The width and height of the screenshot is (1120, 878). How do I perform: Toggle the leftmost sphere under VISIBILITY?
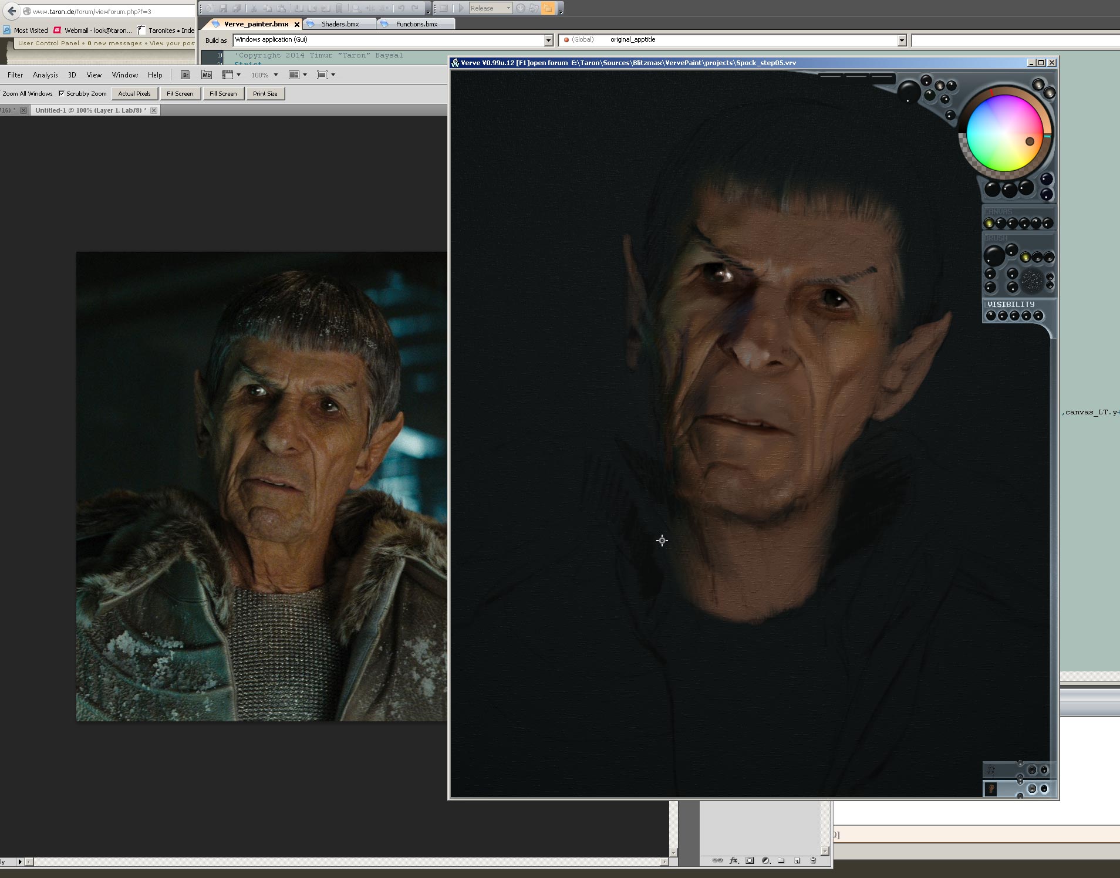pyautogui.click(x=991, y=316)
